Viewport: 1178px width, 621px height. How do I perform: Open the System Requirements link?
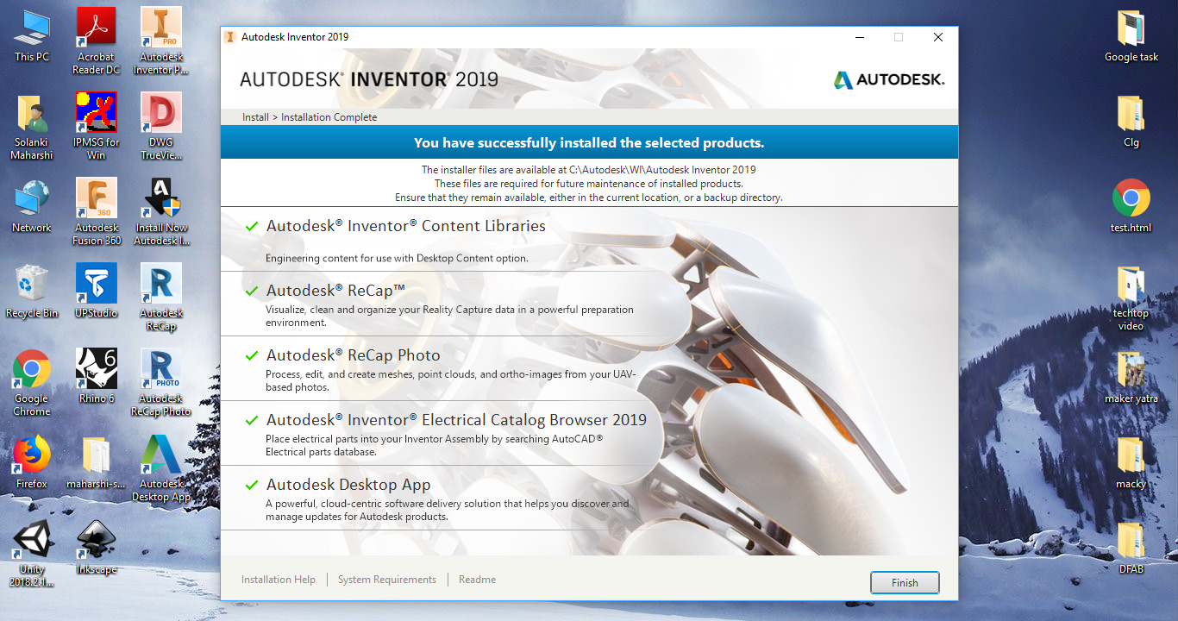(387, 580)
